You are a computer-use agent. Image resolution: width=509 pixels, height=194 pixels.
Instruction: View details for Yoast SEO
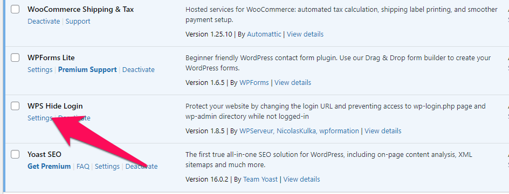[301, 179]
